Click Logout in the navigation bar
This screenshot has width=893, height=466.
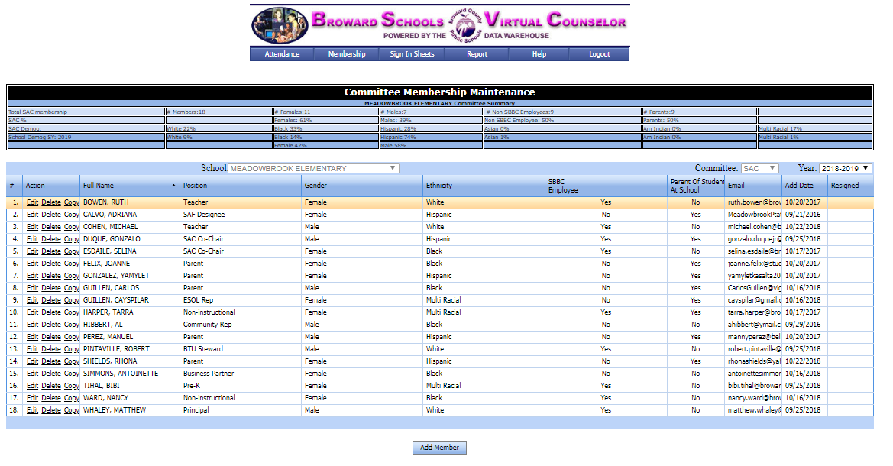pyautogui.click(x=599, y=54)
